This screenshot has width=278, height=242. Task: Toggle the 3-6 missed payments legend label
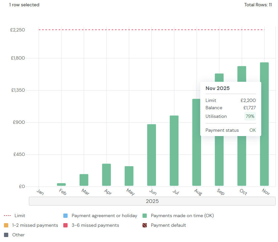point(95,225)
